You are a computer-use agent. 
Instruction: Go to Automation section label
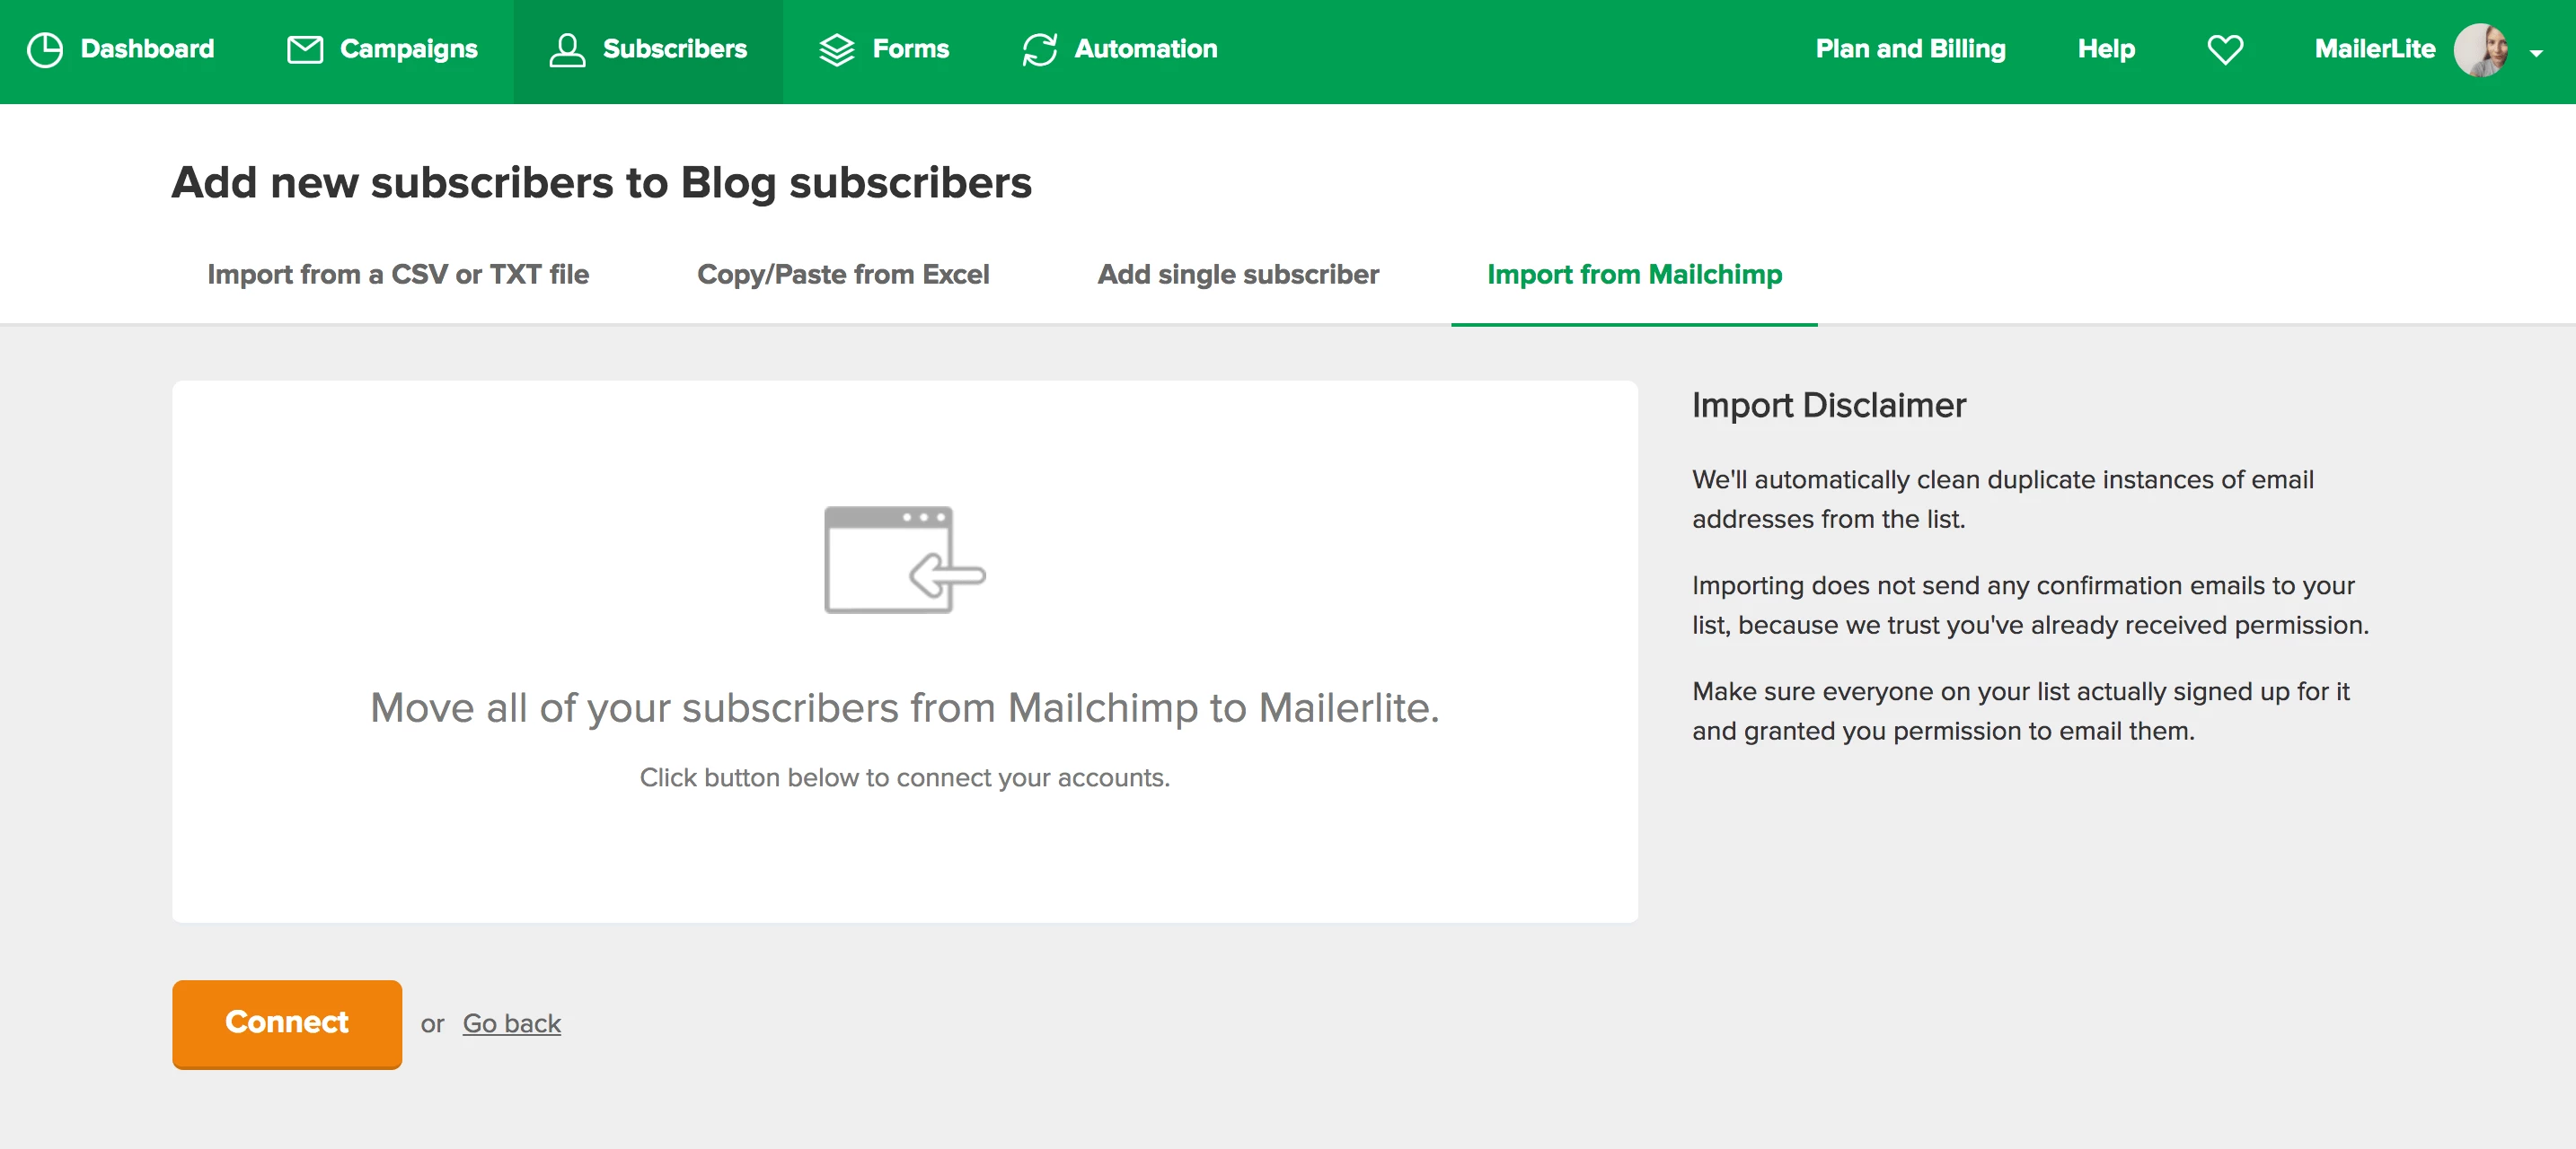(1145, 49)
